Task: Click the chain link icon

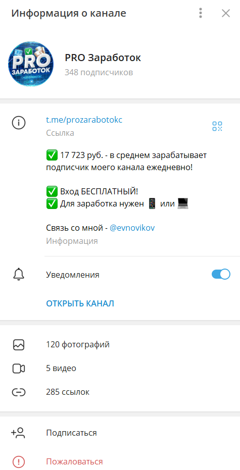Action: 19,392
